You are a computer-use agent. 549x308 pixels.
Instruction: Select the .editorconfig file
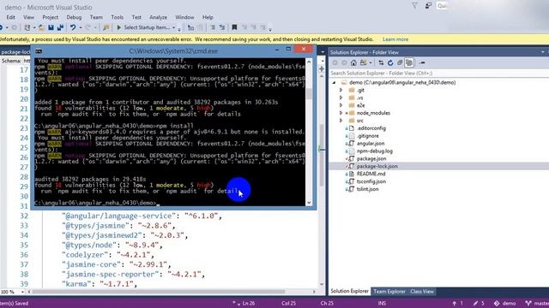coord(371,128)
